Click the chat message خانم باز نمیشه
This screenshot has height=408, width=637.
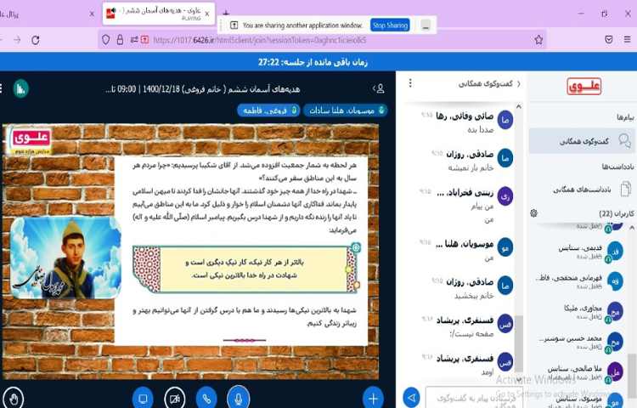[471, 167]
